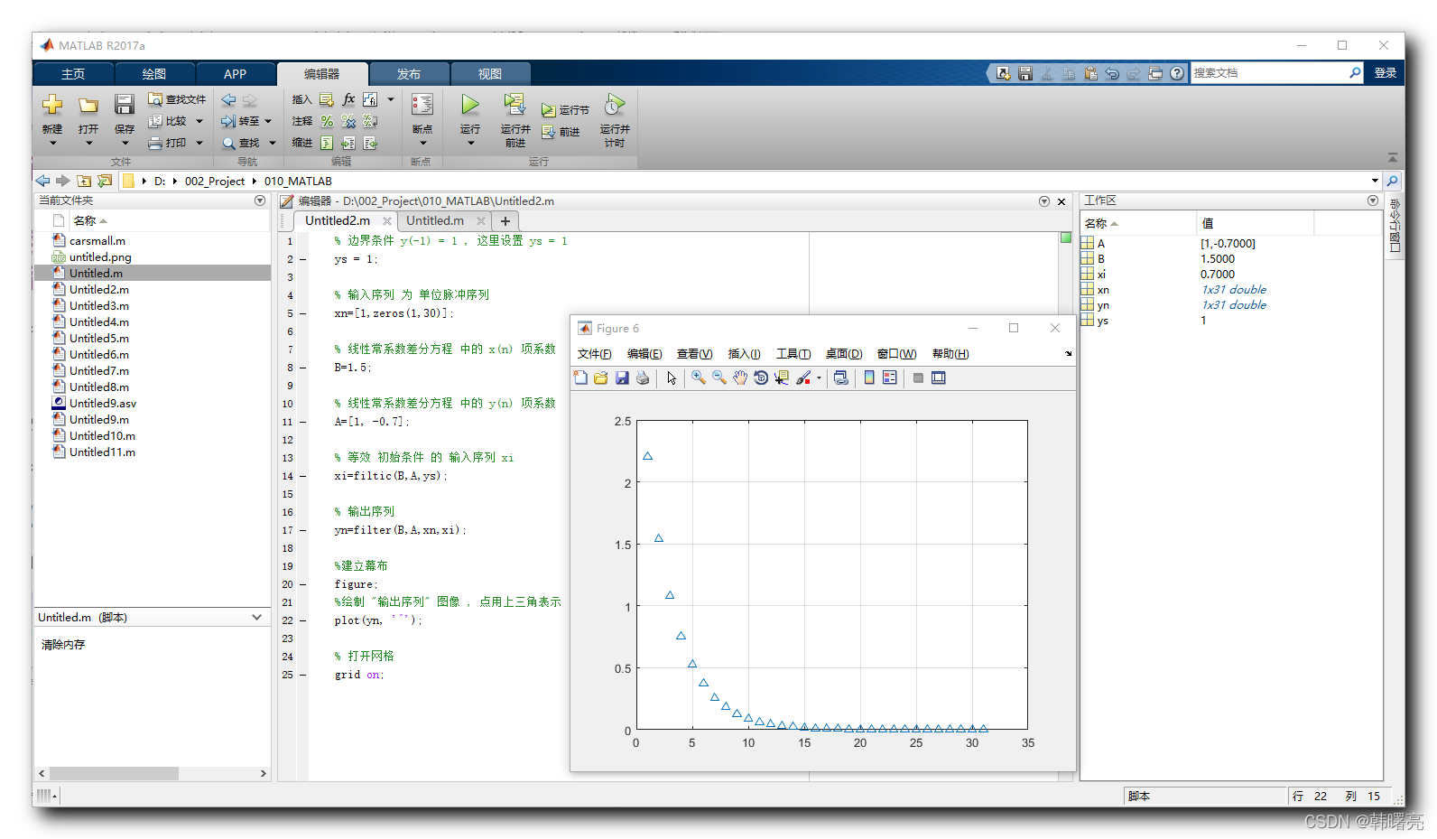The width and height of the screenshot is (1437, 839).
Task: Click Zoom In icon in Figure 6 toolbar
Action: click(x=699, y=378)
